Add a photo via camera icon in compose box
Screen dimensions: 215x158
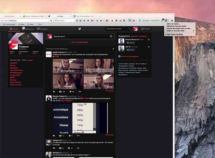pyautogui.click(x=111, y=36)
